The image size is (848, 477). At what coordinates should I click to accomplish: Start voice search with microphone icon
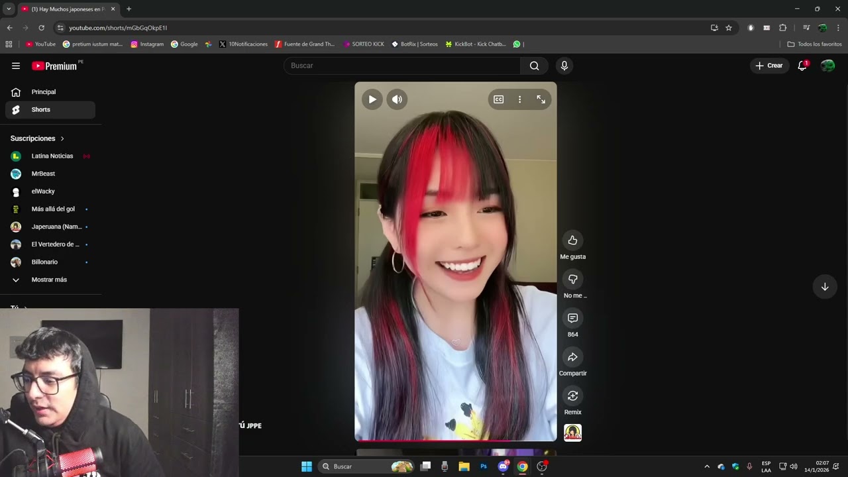tap(564, 66)
